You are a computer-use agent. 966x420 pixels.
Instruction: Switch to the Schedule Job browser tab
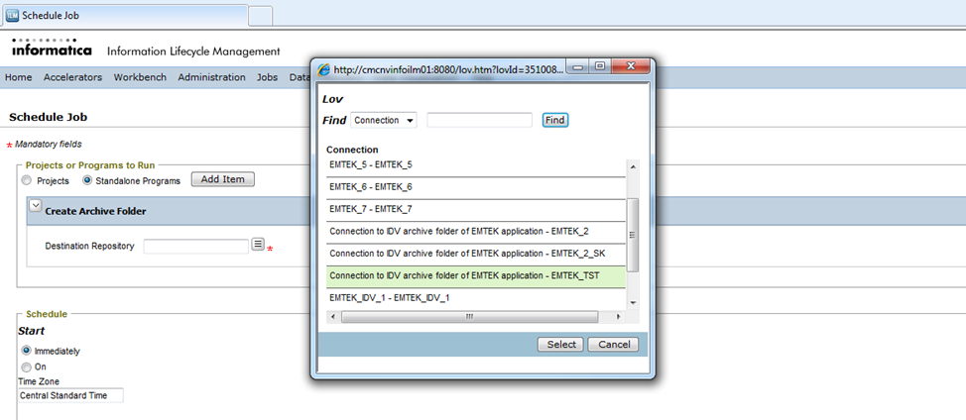click(124, 16)
